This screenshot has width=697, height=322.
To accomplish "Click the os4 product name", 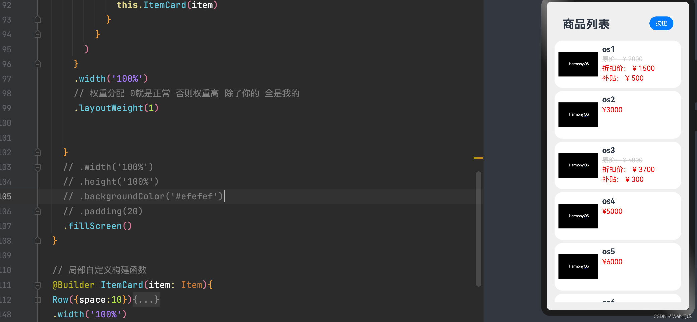I will pos(608,201).
